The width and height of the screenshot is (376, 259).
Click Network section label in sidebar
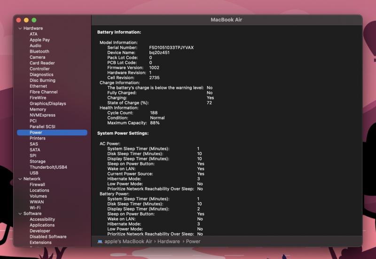pos(32,179)
